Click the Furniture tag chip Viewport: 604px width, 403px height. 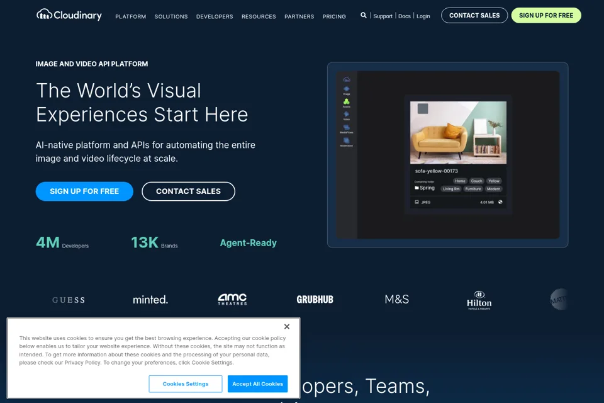(473, 189)
